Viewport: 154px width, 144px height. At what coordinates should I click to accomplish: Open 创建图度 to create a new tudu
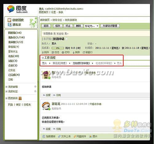16,20
